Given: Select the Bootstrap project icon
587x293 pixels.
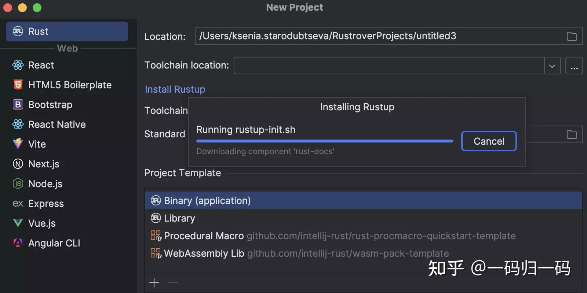Looking at the screenshot, I should click(x=18, y=105).
